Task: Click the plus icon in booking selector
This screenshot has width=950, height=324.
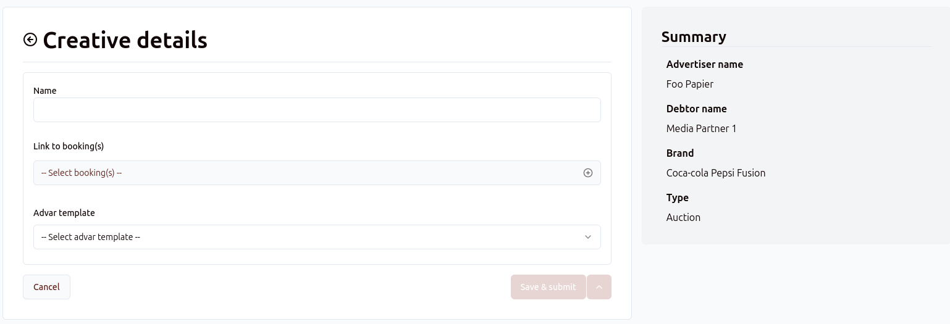Action: (x=588, y=173)
